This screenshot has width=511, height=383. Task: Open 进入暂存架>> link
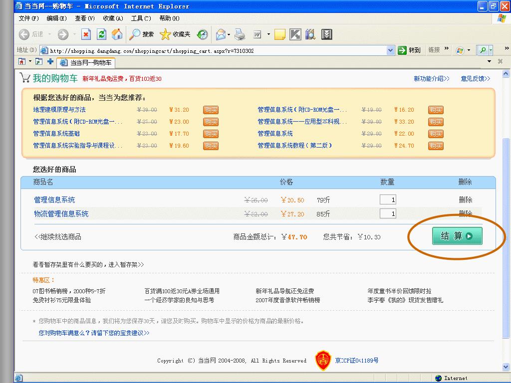(x=126, y=264)
